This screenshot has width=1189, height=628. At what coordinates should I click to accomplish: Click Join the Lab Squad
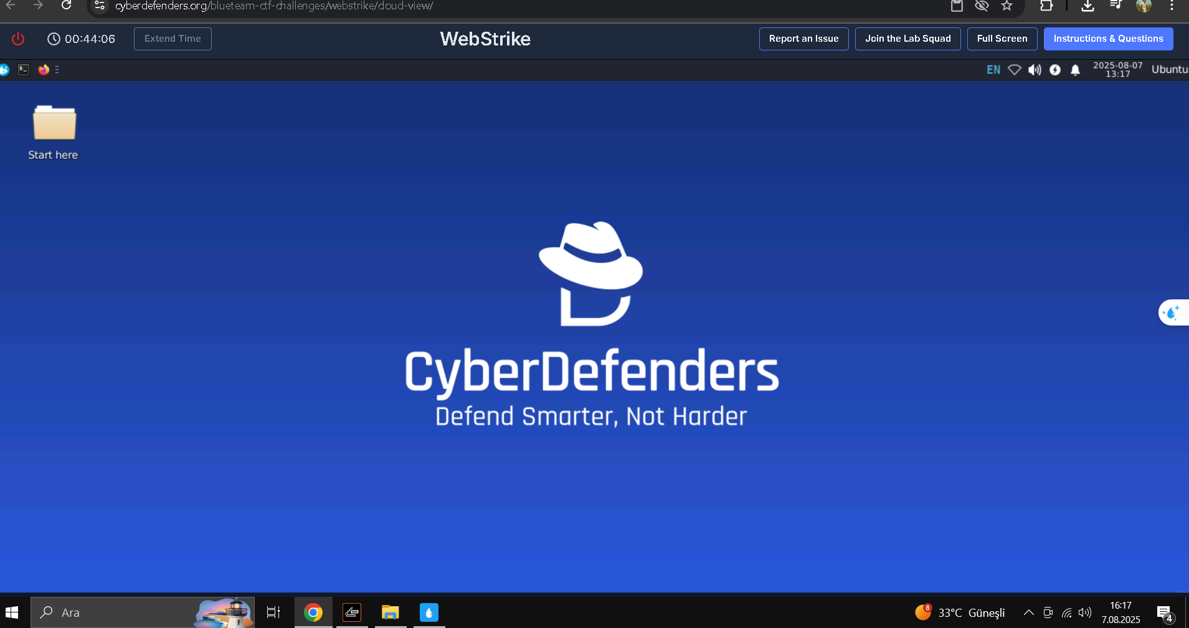[x=907, y=39]
